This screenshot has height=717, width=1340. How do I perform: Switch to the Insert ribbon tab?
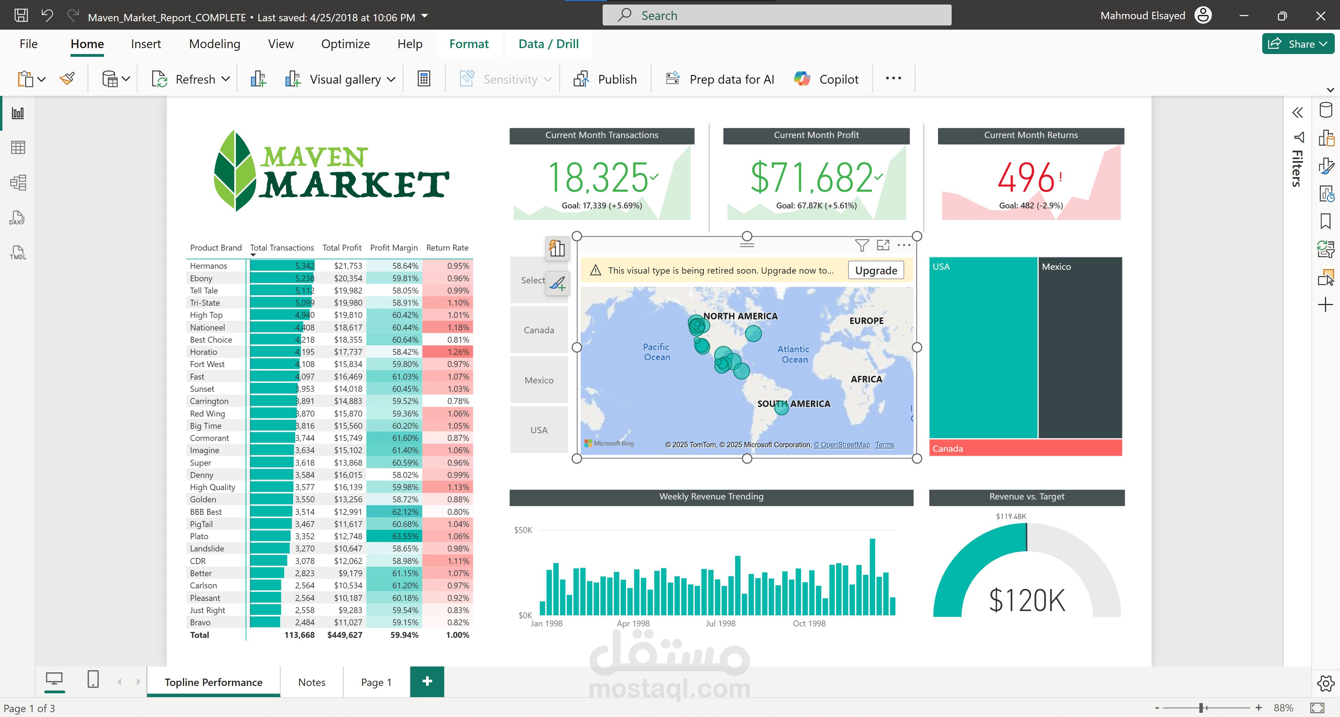pyautogui.click(x=146, y=44)
